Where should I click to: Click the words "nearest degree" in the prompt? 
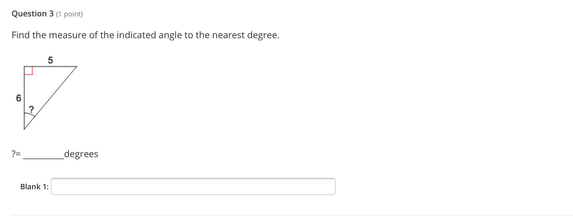point(245,35)
